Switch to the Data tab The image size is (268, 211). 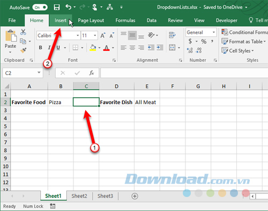tap(152, 20)
